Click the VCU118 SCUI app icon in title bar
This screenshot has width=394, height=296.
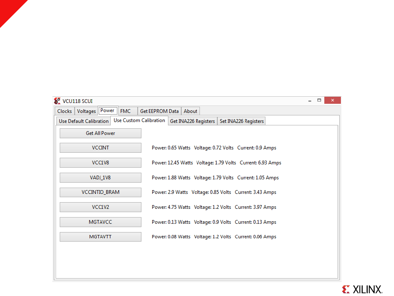[x=57, y=101]
